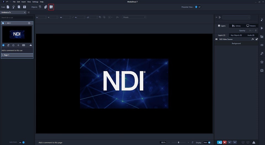265x145 pixels.
Task: Click the warning triangle alert icon
Action: (254, 143)
